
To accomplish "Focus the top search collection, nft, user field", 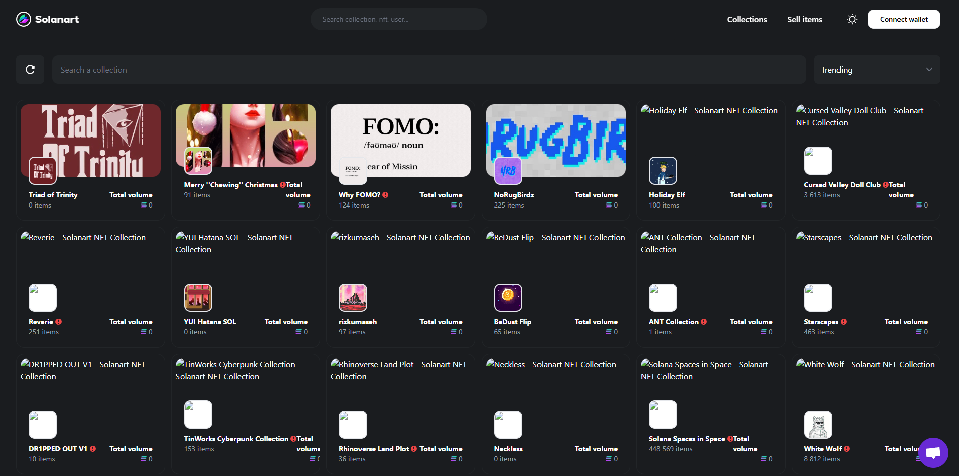I will coord(398,19).
